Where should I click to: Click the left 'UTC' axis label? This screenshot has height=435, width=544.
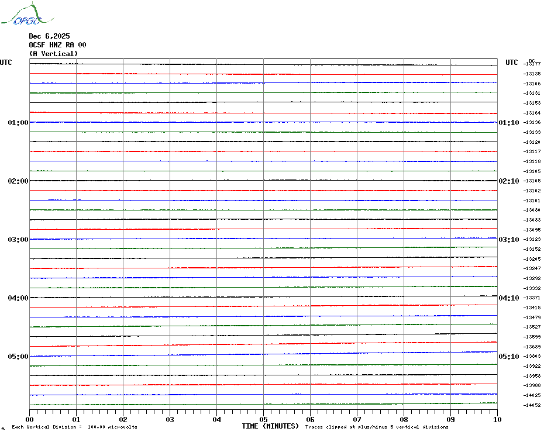coord(6,63)
